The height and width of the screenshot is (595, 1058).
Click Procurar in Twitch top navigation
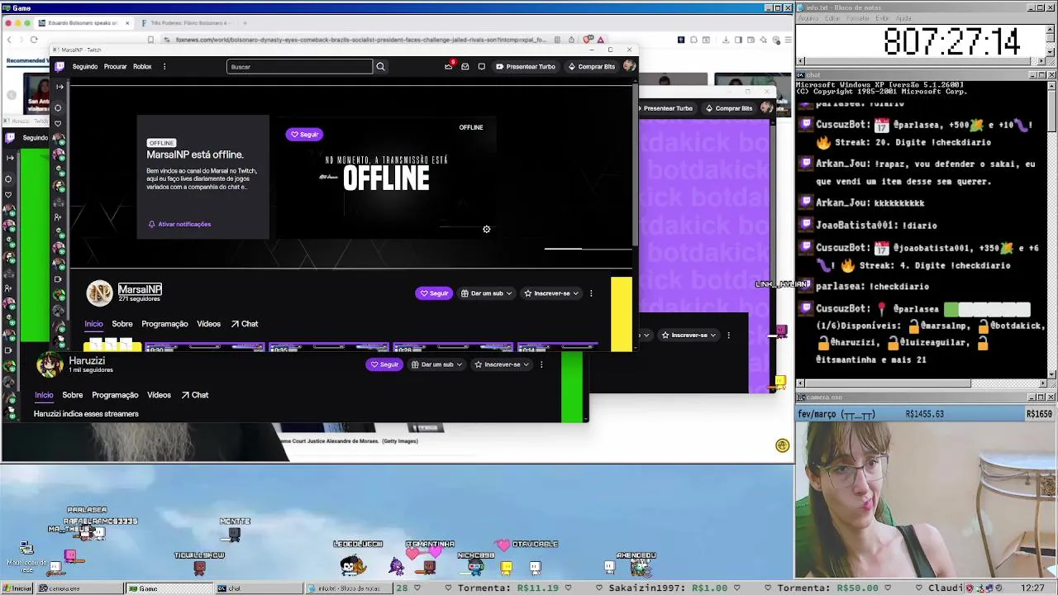(x=115, y=66)
